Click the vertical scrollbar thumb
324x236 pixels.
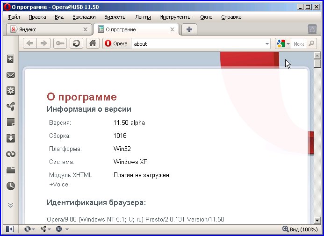[x=317, y=63]
